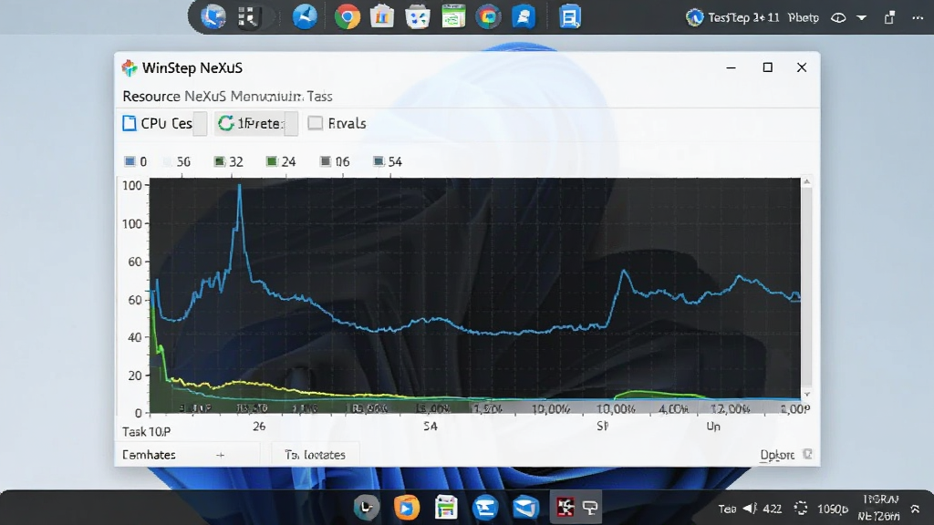Click the blue 0 legend color swatch
Viewport: 934px width, 525px height.
tap(130, 161)
